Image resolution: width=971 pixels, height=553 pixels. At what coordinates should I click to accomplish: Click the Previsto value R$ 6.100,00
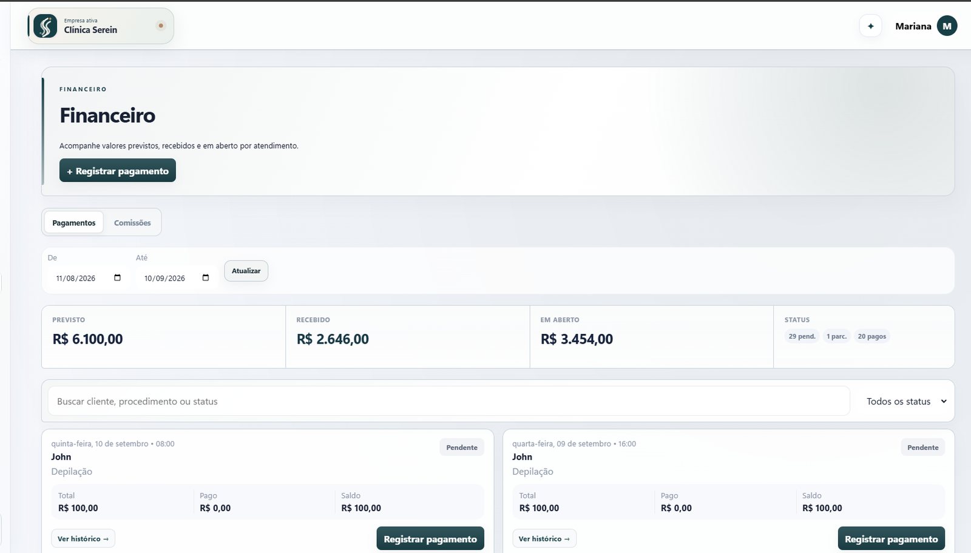[87, 339]
